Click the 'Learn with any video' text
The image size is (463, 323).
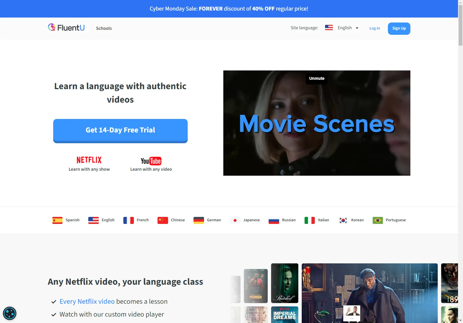tap(151, 169)
